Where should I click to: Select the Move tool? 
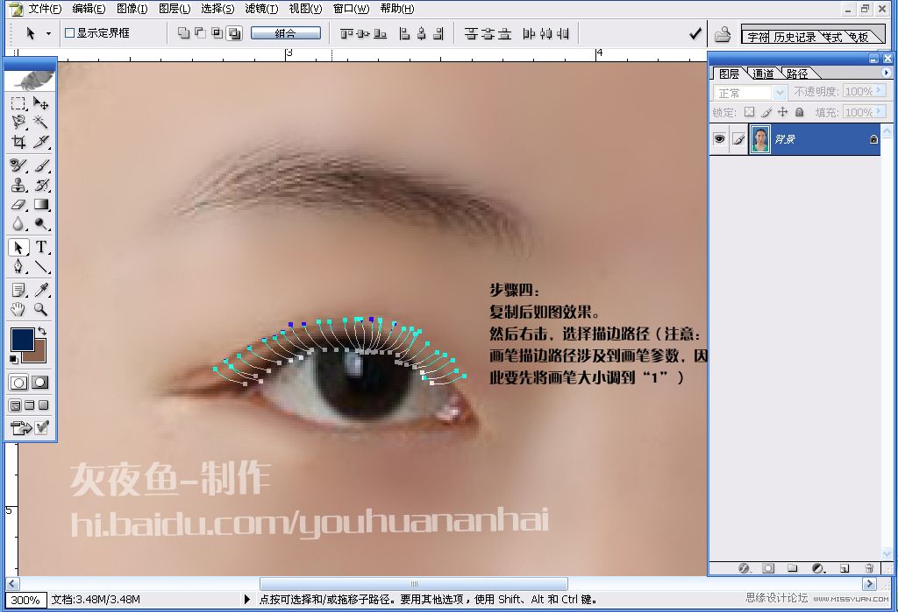point(40,103)
